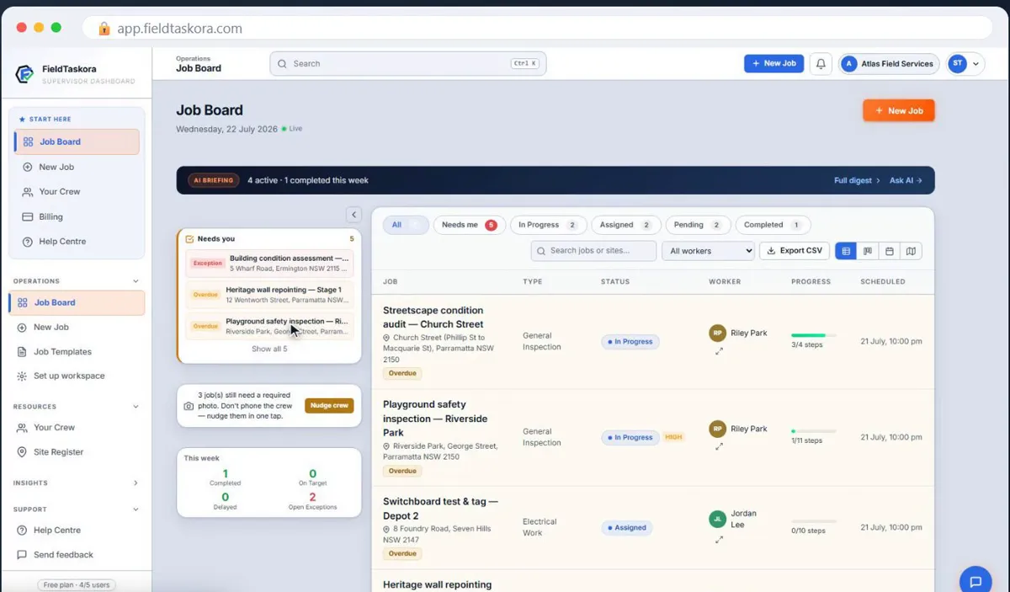Open the ST user profile menu

click(965, 64)
